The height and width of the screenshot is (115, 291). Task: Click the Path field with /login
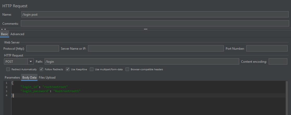[x=142, y=61]
